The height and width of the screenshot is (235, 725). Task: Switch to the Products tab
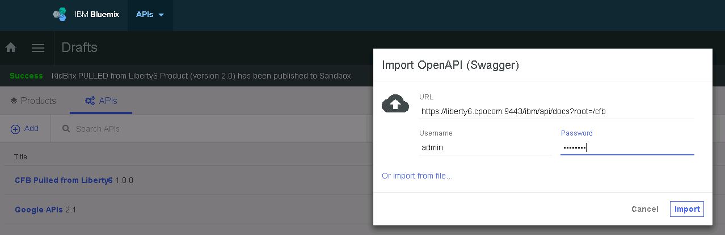pos(33,101)
